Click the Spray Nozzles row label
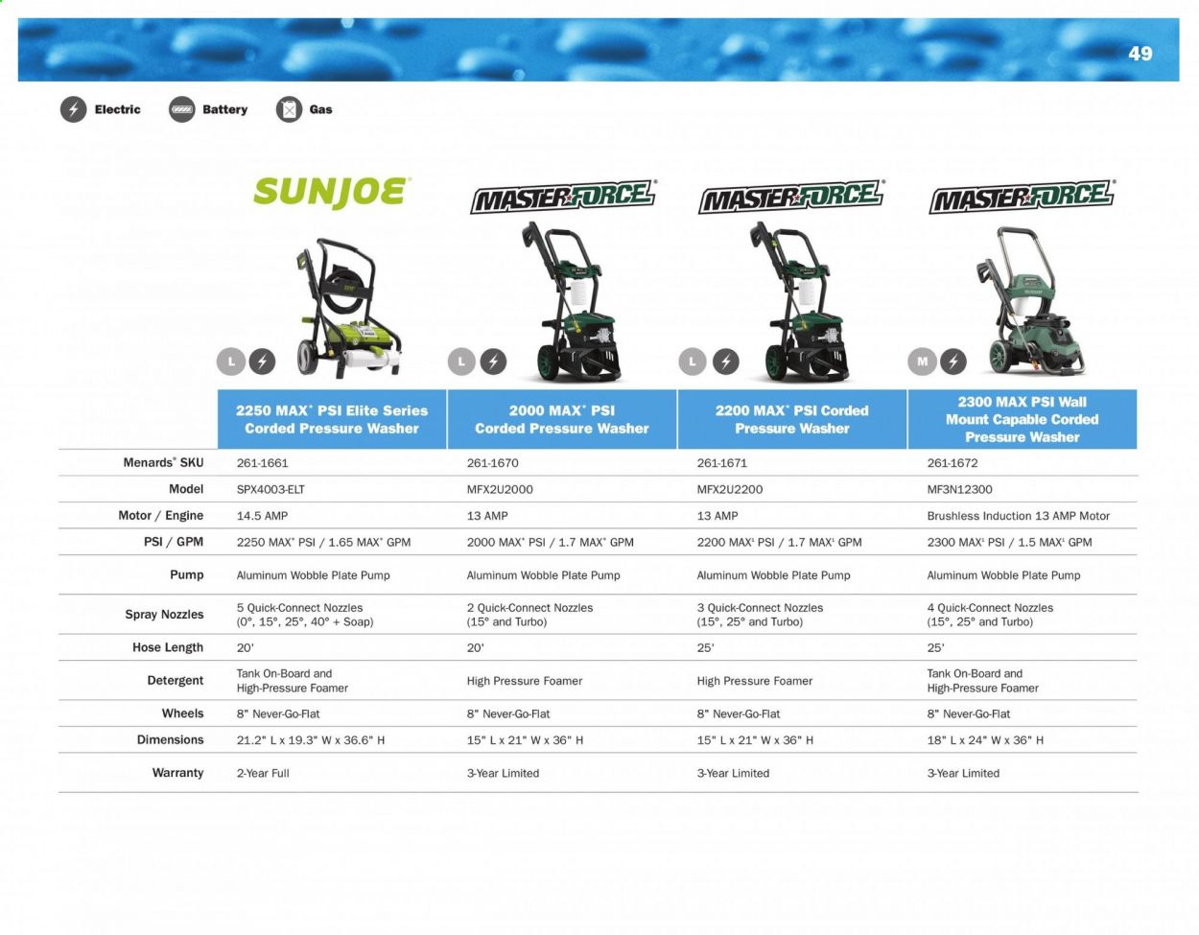The width and height of the screenshot is (1199, 935). pos(164,615)
